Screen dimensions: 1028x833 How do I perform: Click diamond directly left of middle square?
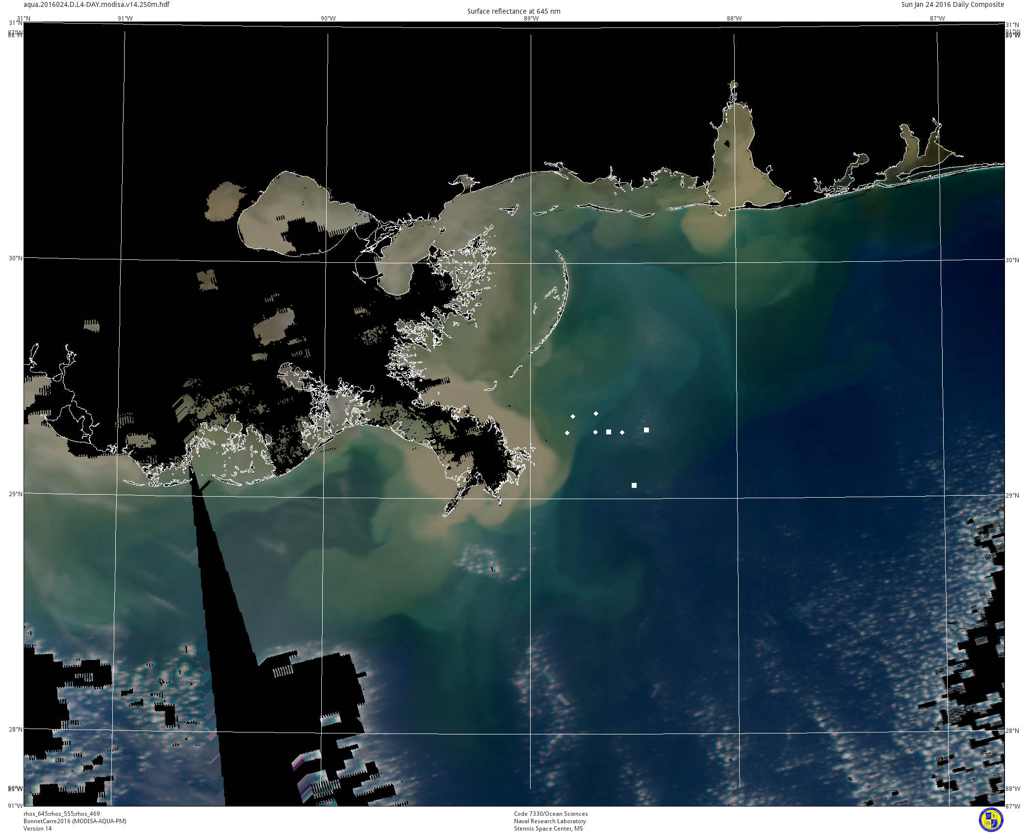point(595,432)
